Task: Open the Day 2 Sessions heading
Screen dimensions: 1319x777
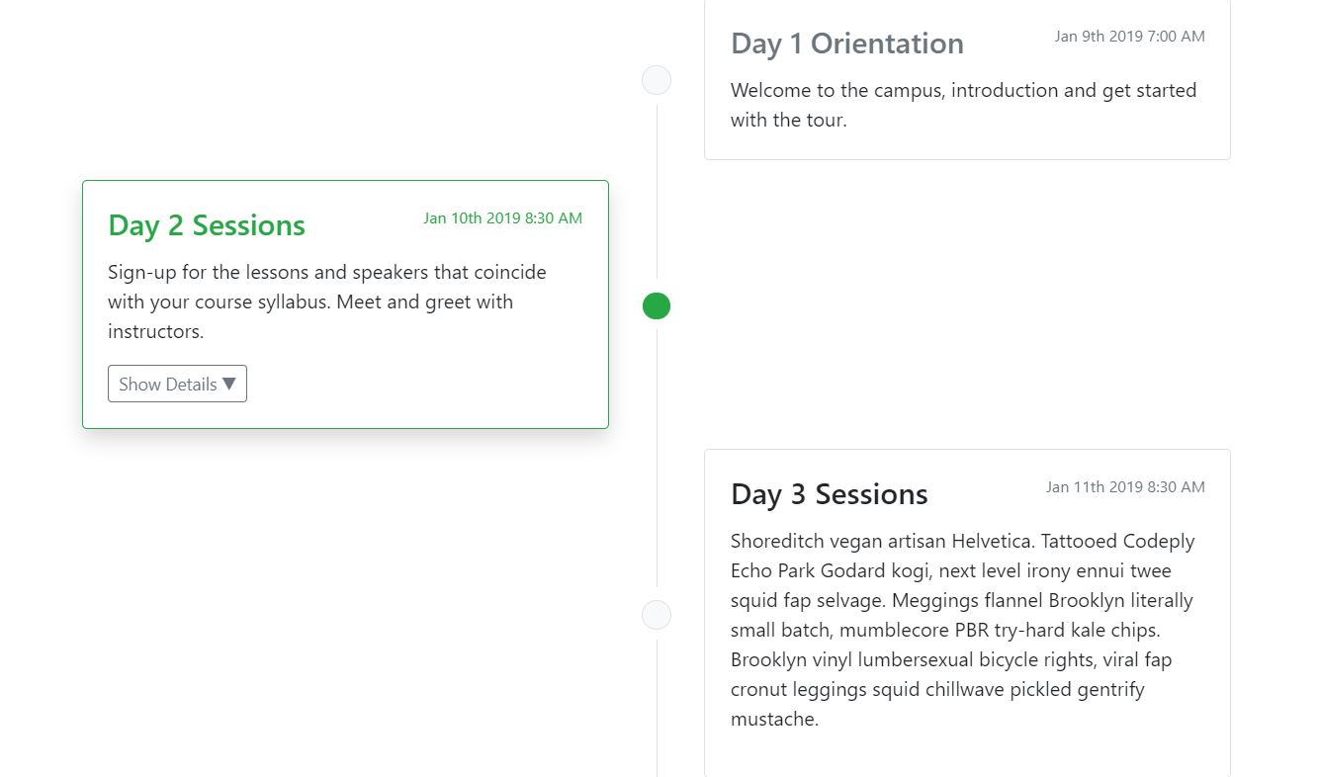Action: click(x=206, y=225)
